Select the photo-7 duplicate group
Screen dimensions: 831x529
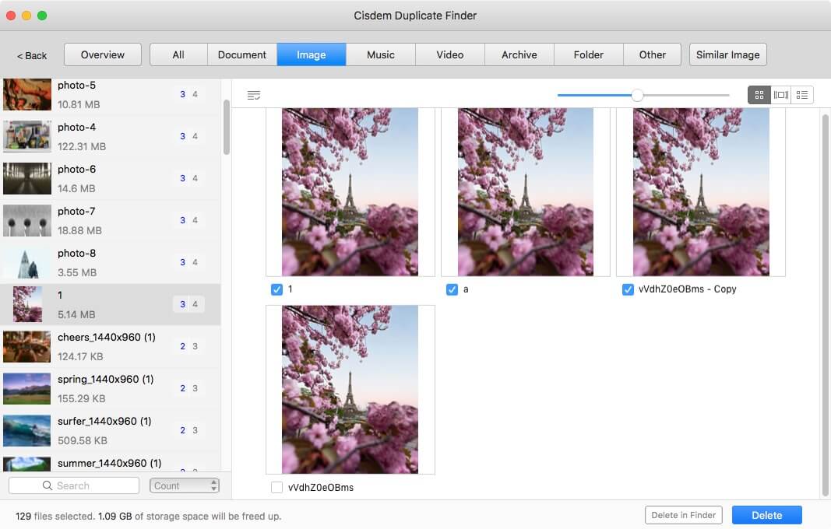(111, 220)
